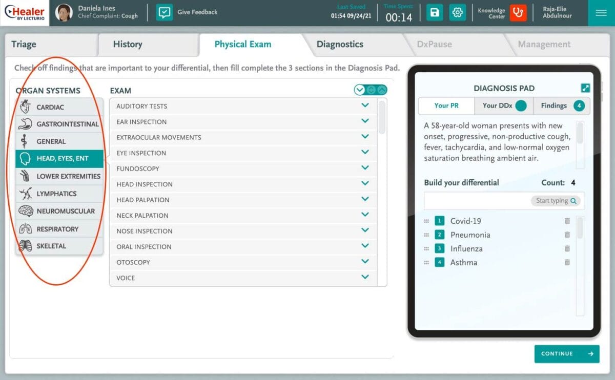Click the up-chevron option on the exam toggle
This screenshot has height=380, width=615.
(x=381, y=89)
